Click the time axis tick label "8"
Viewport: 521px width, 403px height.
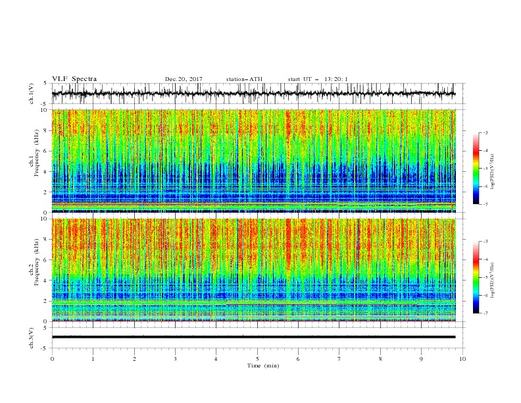coord(380,359)
